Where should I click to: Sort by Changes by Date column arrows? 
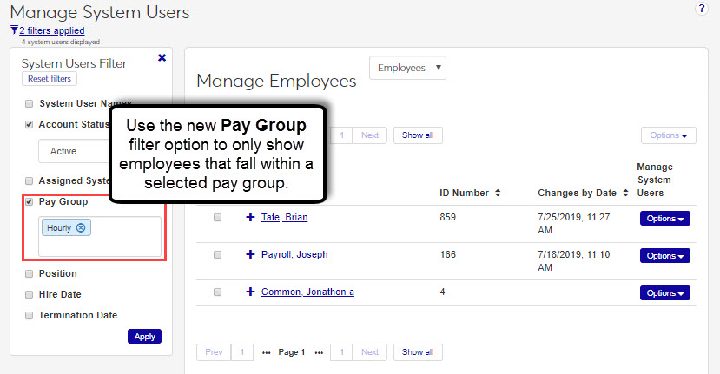(x=624, y=193)
